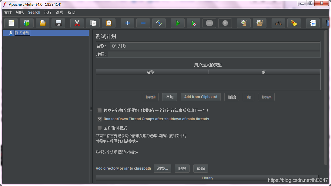Click the vertical scrollbar of plan panel
This screenshot has width=331, height=186.
(326, 97)
